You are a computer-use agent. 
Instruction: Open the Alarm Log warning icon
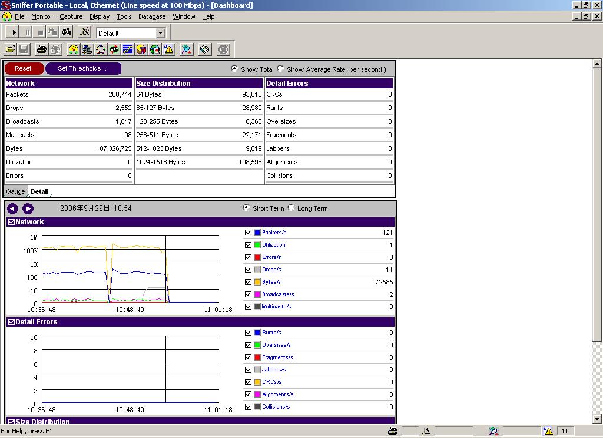[168, 49]
